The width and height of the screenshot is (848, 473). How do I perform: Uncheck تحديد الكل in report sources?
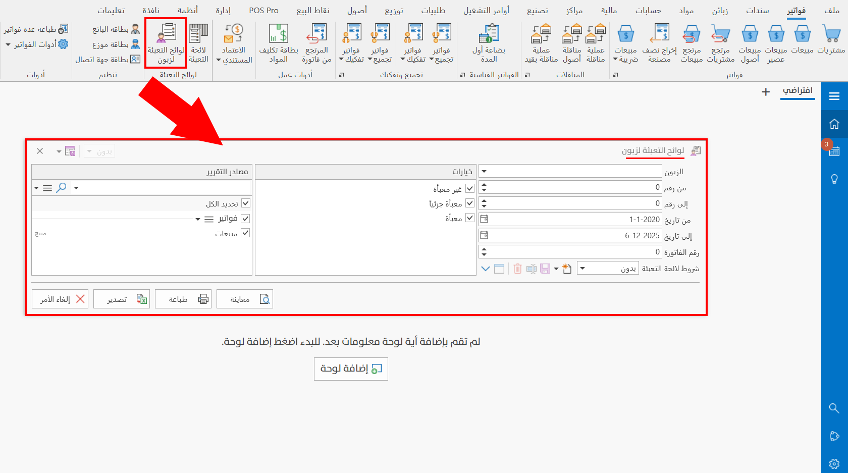[x=246, y=203]
